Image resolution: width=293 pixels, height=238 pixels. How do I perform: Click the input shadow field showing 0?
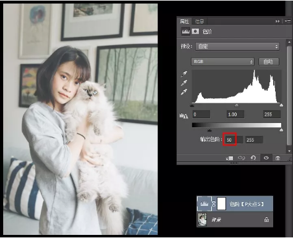tap(201, 114)
